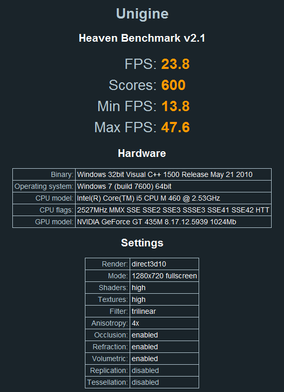Click the Binary row value cell
Viewport: 284px width, 392px height.
[173, 174]
